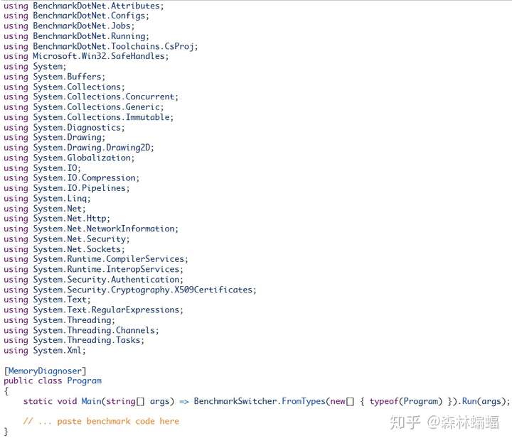Click the 'using System.Net;' line

45,209
